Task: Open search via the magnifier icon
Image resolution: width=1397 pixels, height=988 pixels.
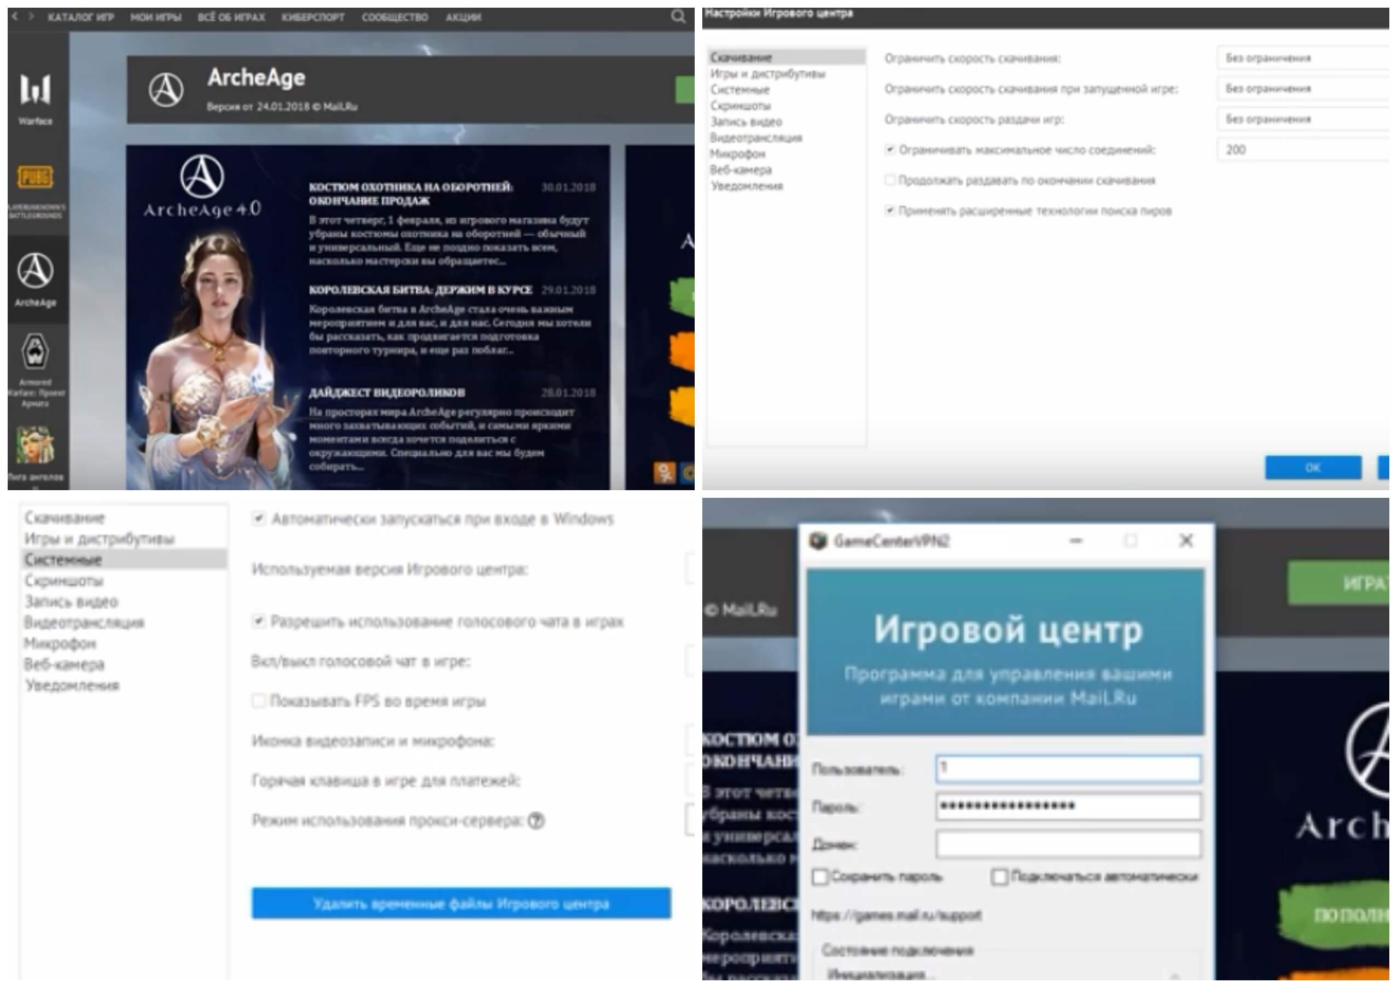Action: click(x=678, y=16)
